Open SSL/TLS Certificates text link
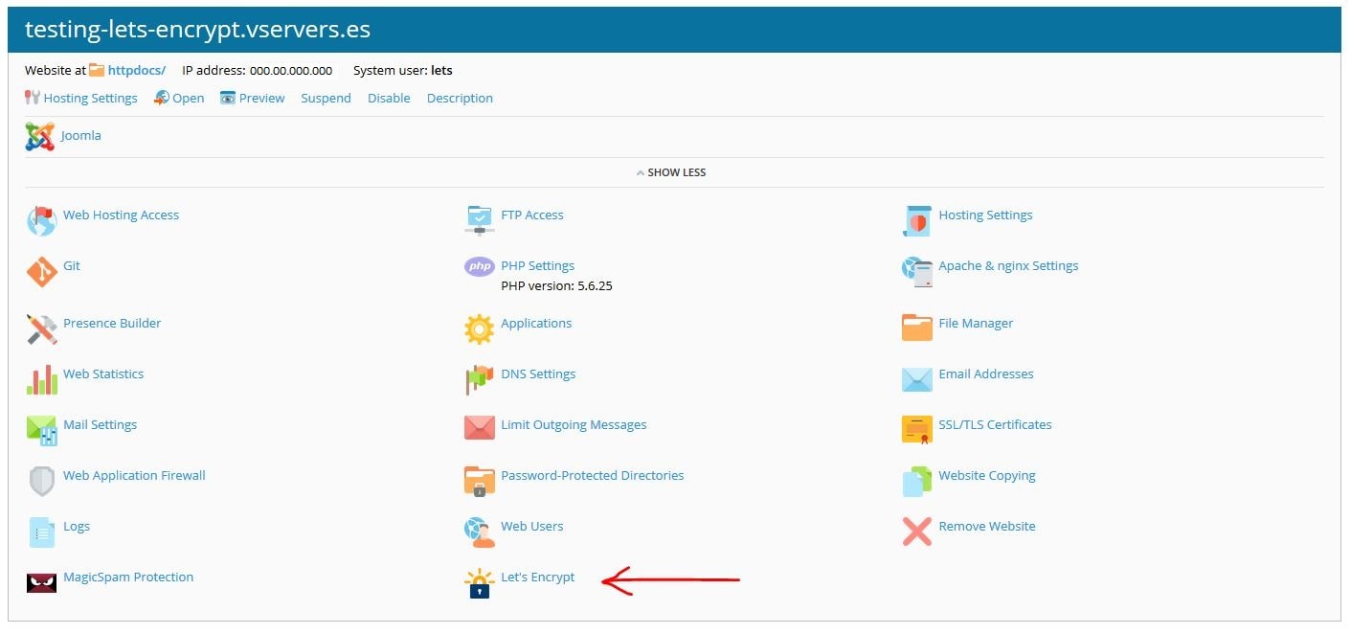The height and width of the screenshot is (634, 1351). (x=995, y=424)
